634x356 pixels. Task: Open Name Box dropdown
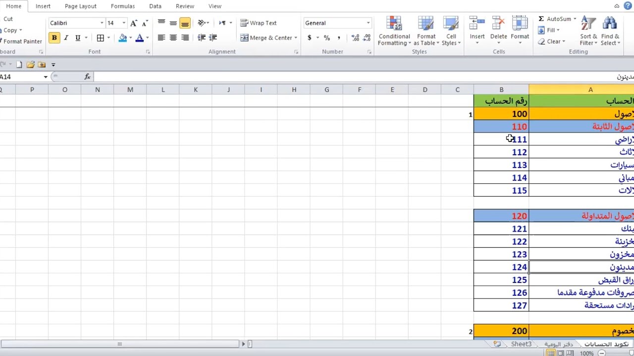tap(46, 77)
